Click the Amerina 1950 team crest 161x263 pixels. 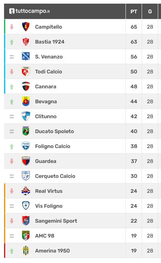pyautogui.click(x=26, y=250)
